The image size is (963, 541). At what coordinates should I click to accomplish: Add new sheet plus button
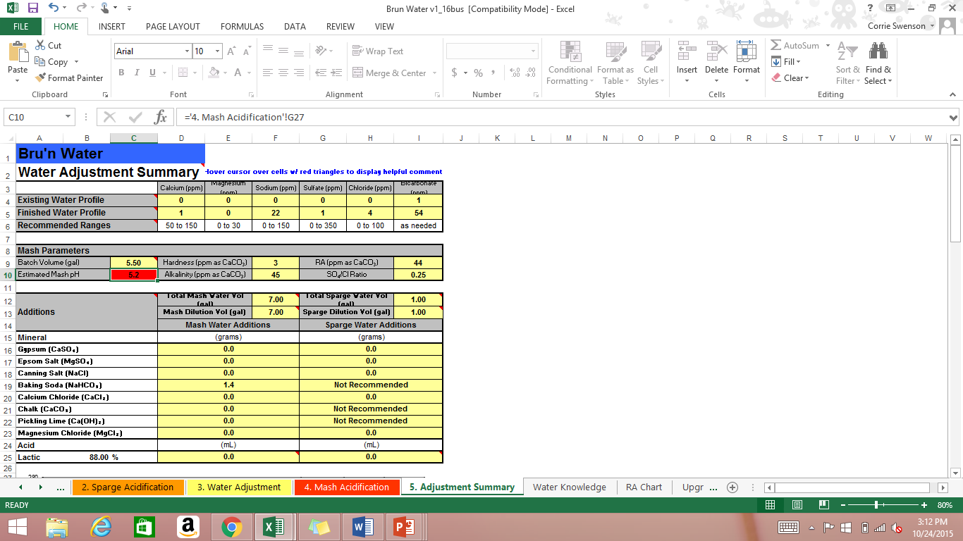pos(732,487)
